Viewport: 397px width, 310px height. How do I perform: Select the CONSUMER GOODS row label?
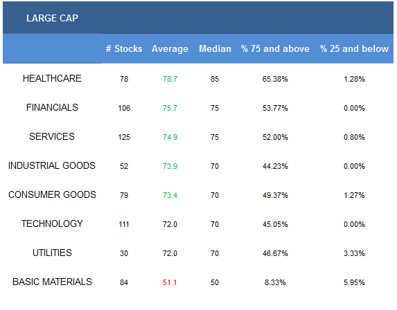52,194
